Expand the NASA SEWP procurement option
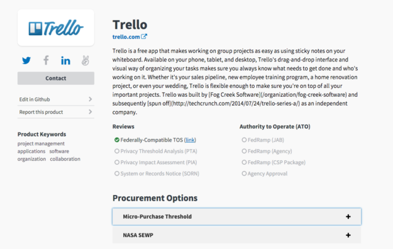Screen dimensions: 393x249 [236, 235]
